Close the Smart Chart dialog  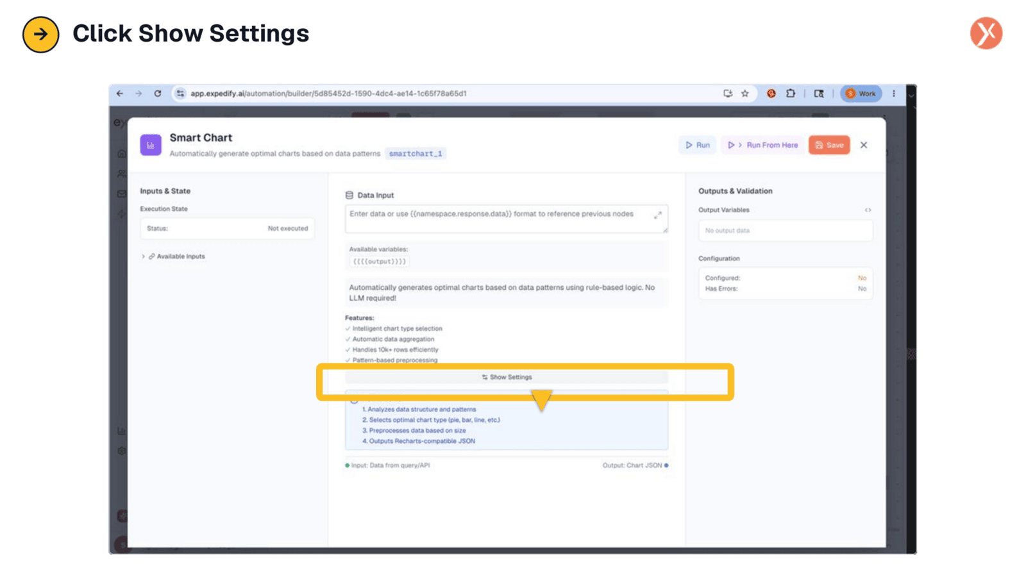(864, 145)
